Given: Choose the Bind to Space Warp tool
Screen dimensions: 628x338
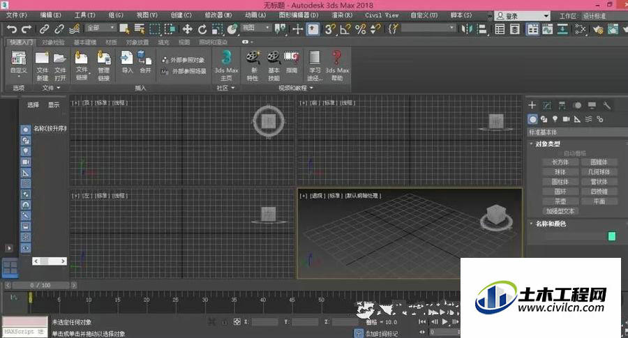Looking at the screenshot, I should [74, 29].
